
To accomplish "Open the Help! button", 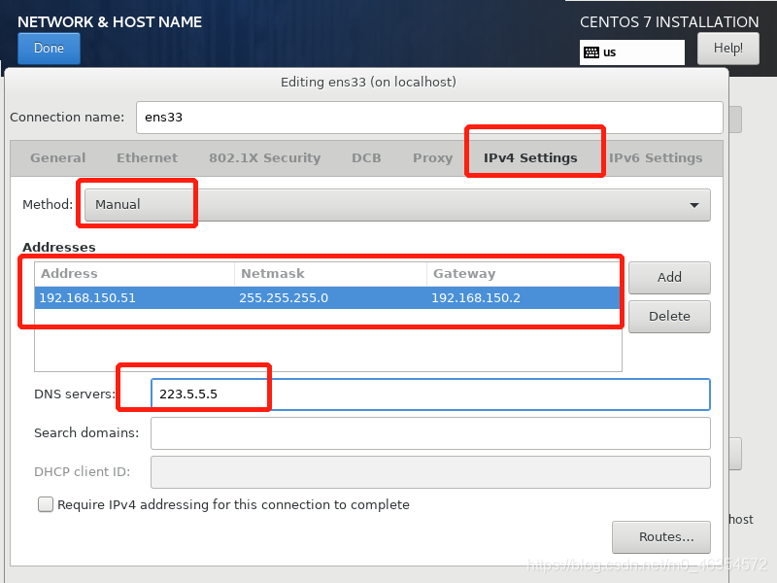I will pos(727,49).
